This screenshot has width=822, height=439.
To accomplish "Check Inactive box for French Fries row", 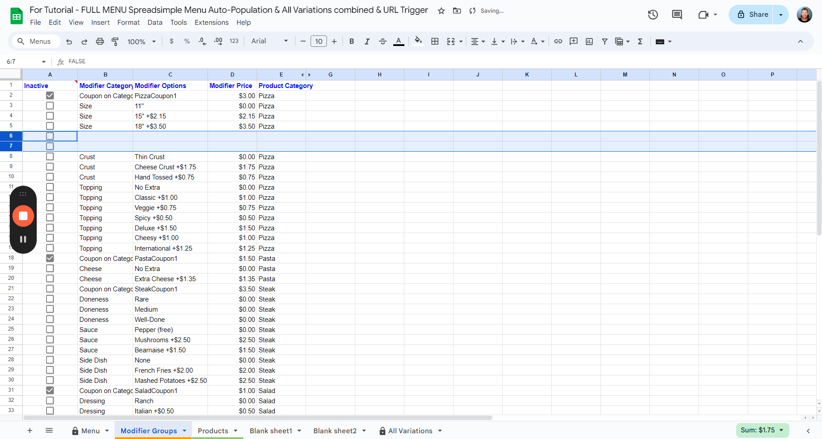I will tap(50, 370).
